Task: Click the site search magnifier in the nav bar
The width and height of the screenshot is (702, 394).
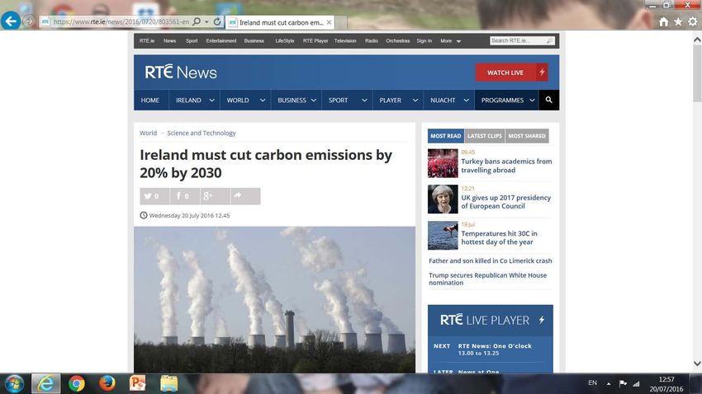Action: (549, 100)
